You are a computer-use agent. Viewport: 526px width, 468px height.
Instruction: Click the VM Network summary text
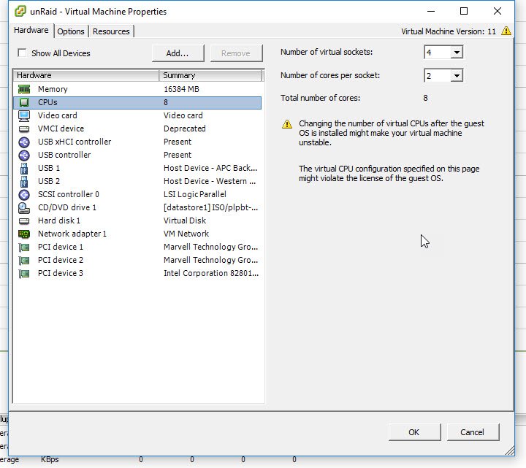click(x=186, y=234)
